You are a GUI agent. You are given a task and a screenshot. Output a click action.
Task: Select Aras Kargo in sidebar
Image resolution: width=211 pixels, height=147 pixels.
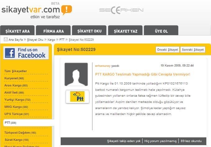pos(16,85)
